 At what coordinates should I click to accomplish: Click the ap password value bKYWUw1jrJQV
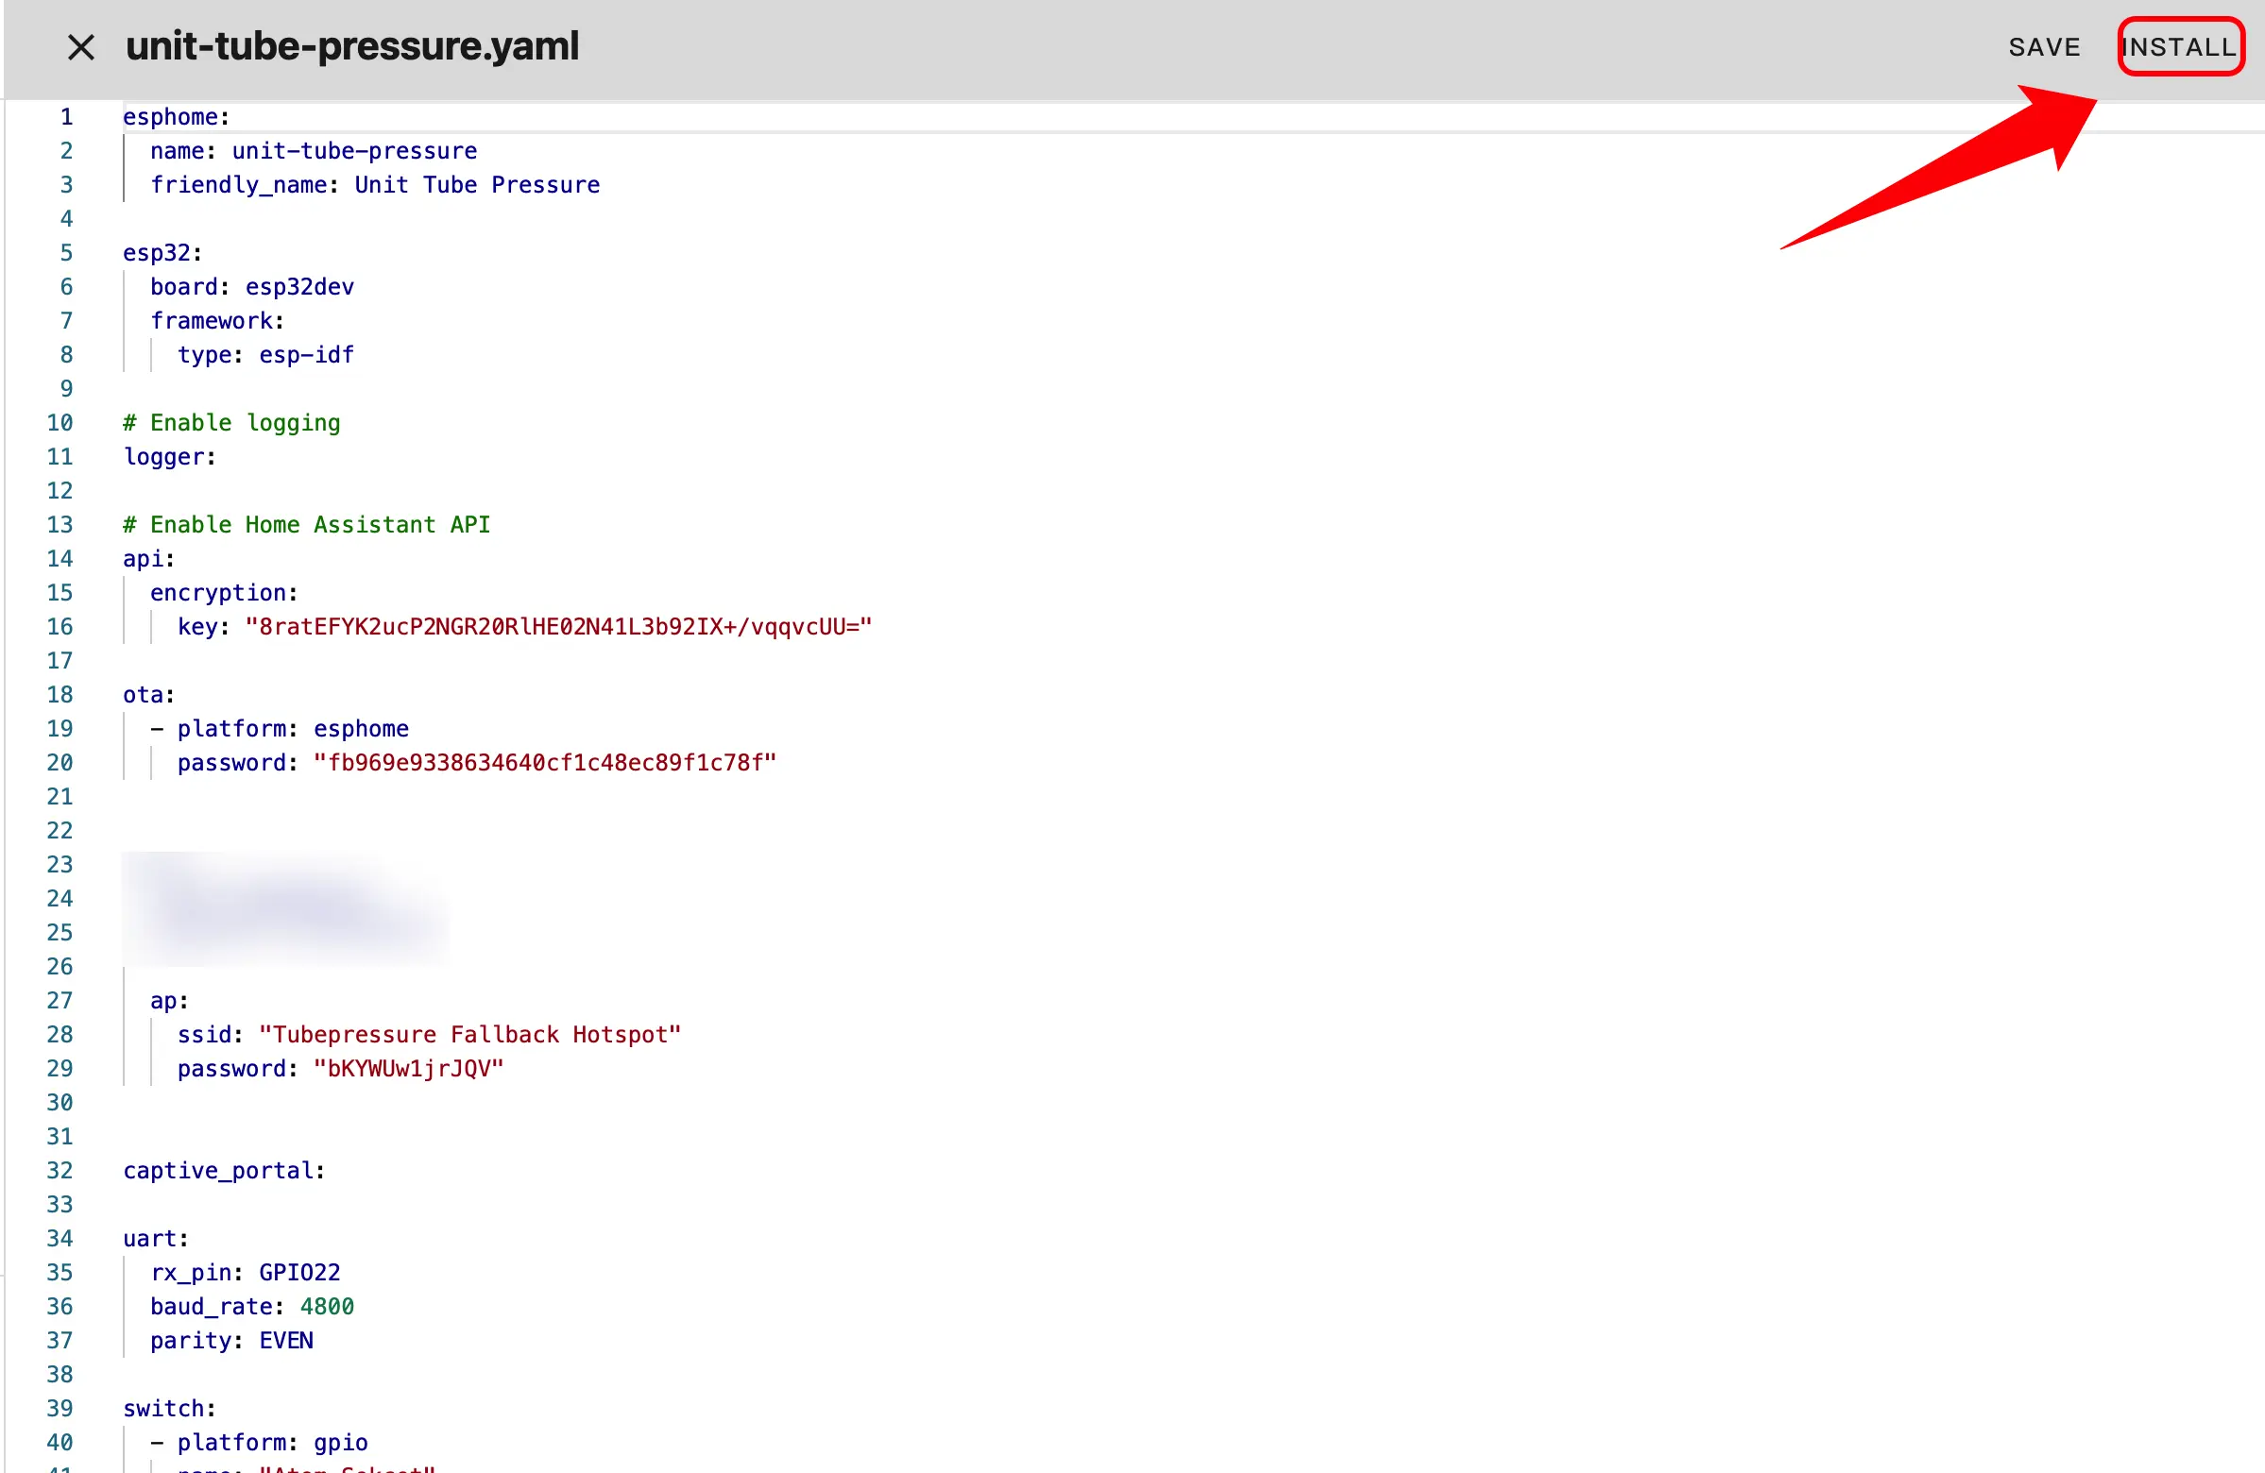pyautogui.click(x=408, y=1069)
